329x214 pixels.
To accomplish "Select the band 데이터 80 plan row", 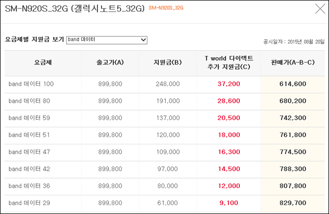I will coord(164,101).
